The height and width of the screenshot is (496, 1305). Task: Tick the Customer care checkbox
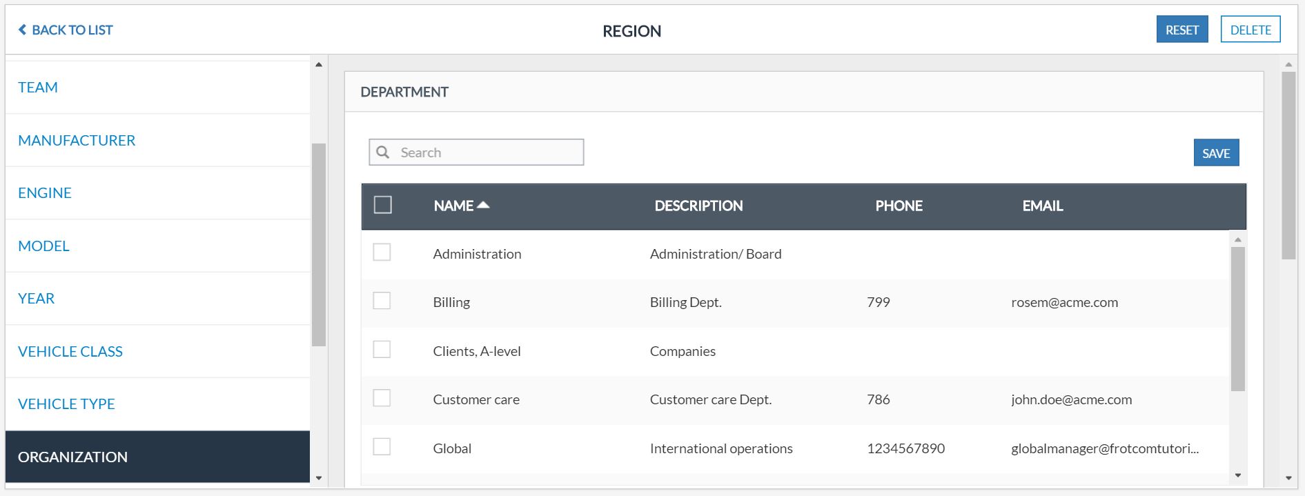pyautogui.click(x=382, y=398)
